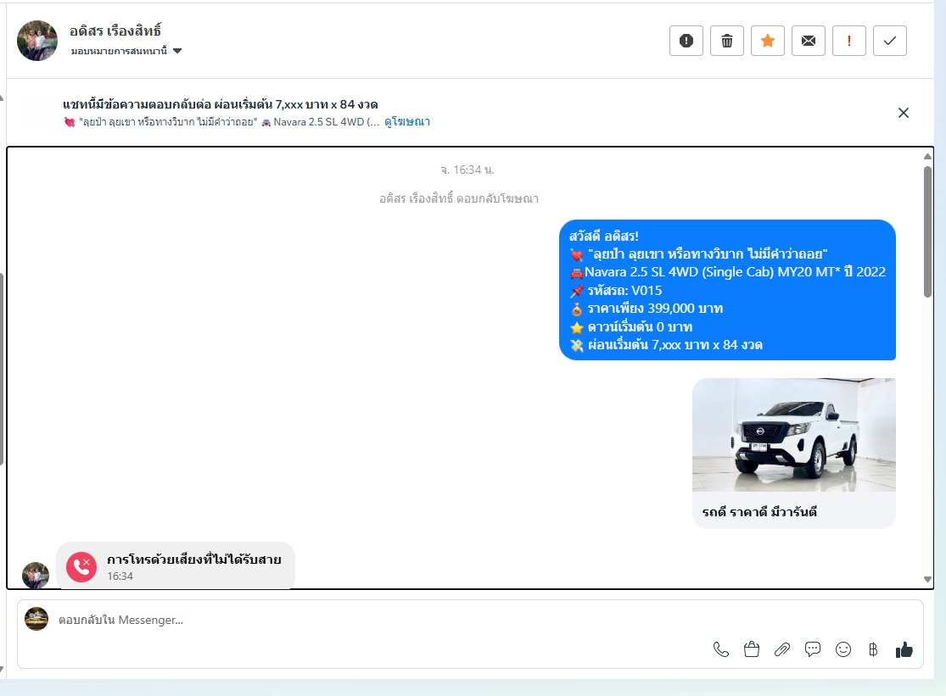Open the emoji picker
946x696 pixels.
pyautogui.click(x=842, y=649)
